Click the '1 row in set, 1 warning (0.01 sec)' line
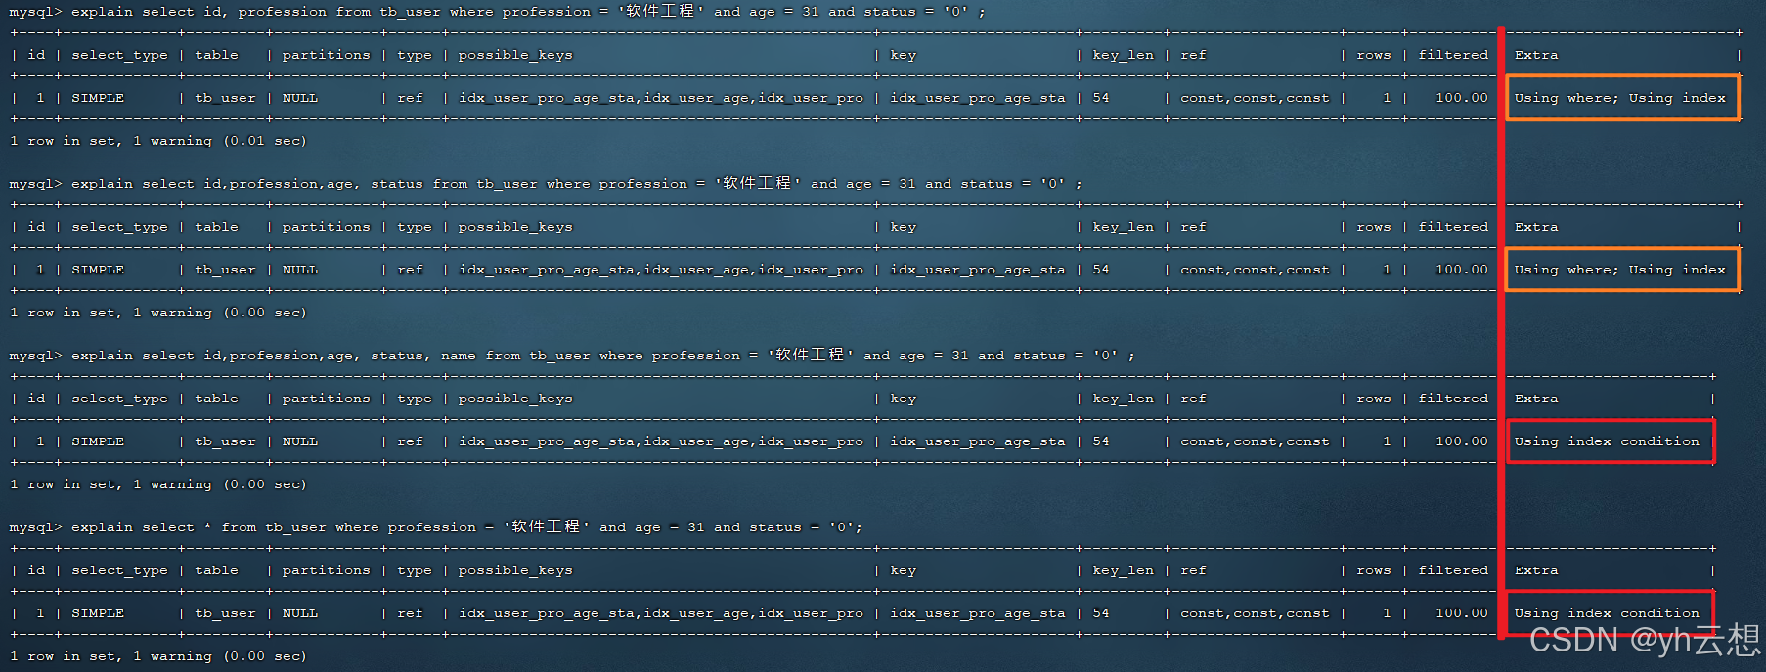This screenshot has width=1766, height=672. pos(158,141)
